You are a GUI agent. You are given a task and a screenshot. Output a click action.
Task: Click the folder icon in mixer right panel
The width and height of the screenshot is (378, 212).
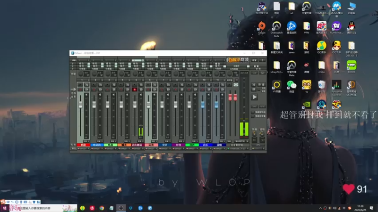[x=254, y=73]
